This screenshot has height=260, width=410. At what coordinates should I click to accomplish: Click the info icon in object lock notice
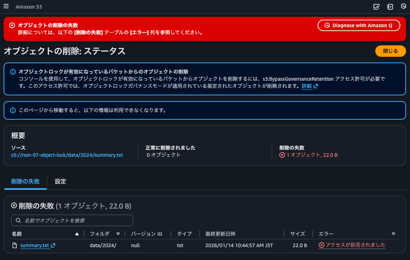pos(13,71)
